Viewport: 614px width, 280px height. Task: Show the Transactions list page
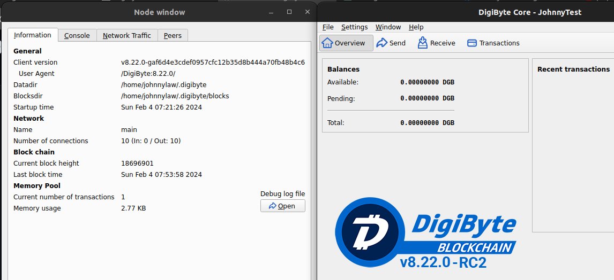[x=493, y=43]
